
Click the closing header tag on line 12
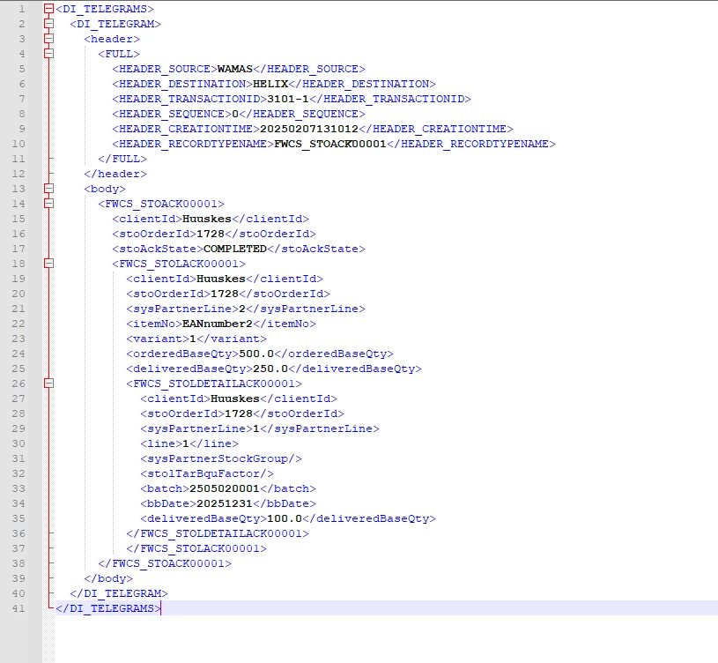coord(115,174)
